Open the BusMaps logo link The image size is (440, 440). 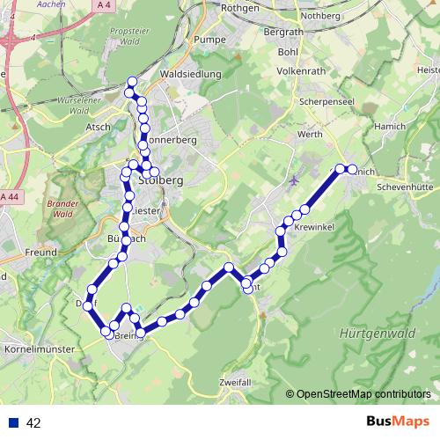click(398, 422)
